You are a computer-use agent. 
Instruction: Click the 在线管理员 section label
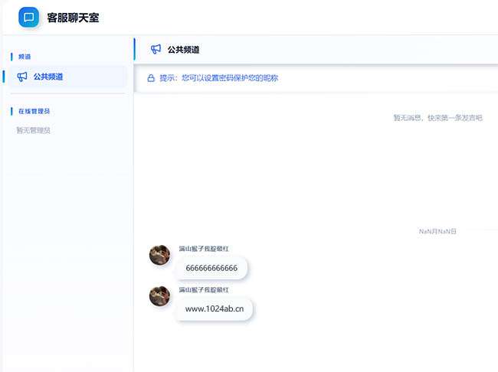(x=34, y=111)
